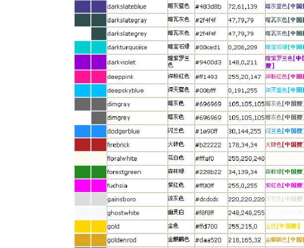Click the second gold color swatch

point(99,226)
